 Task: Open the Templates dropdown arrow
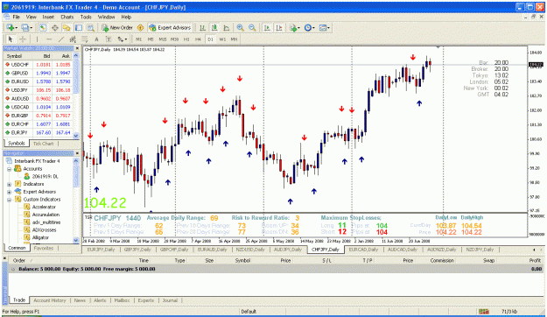(x=328, y=28)
